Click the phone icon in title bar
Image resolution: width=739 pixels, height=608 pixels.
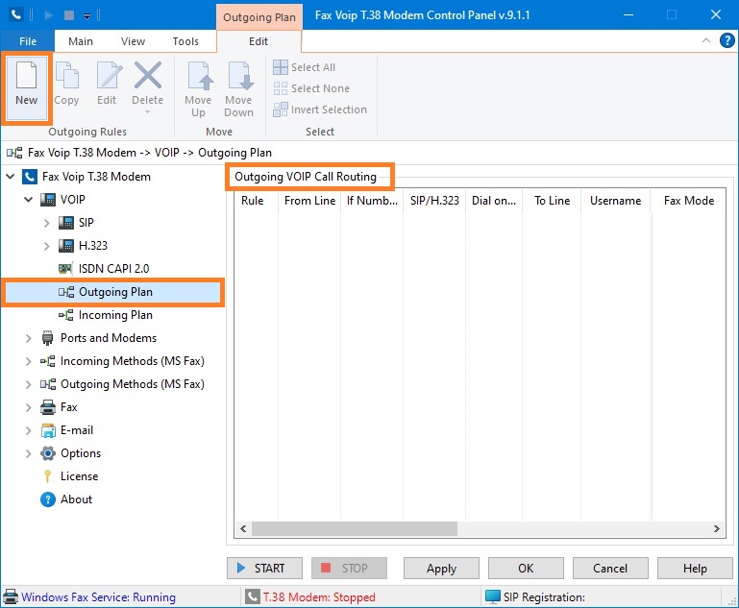click(16, 15)
